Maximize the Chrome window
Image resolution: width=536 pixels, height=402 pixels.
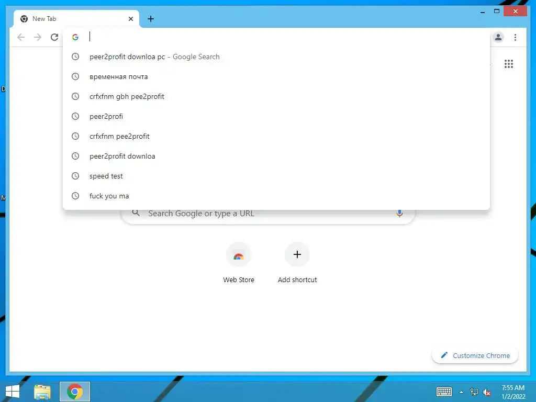(497, 12)
